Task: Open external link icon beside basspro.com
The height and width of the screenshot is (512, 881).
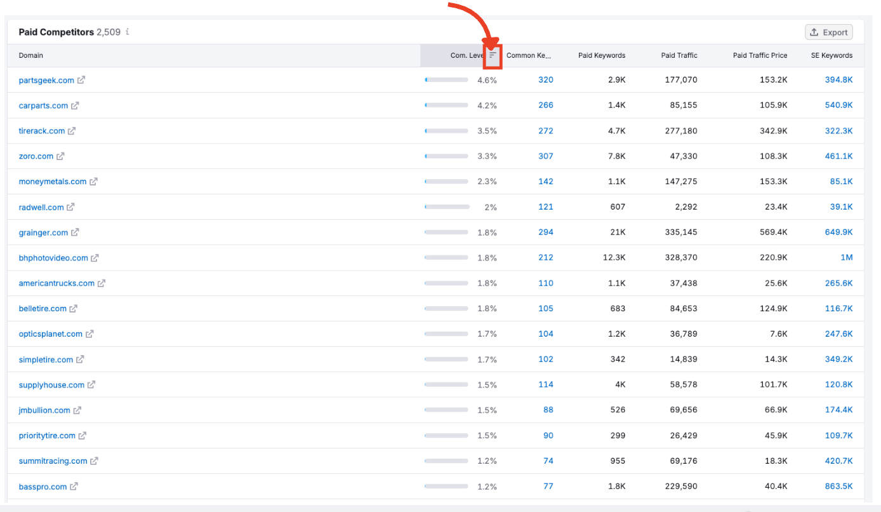Action: point(74,487)
